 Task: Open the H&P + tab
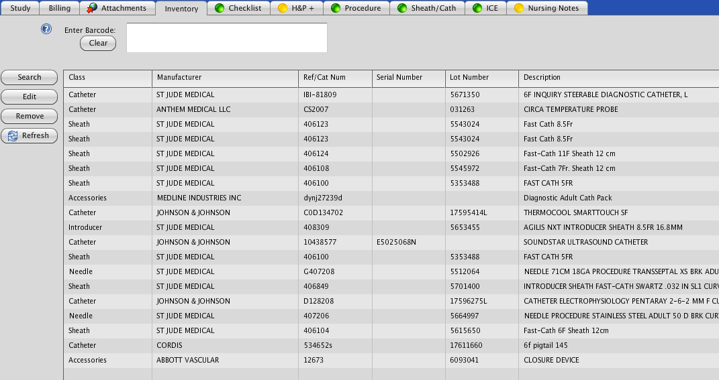coord(297,8)
